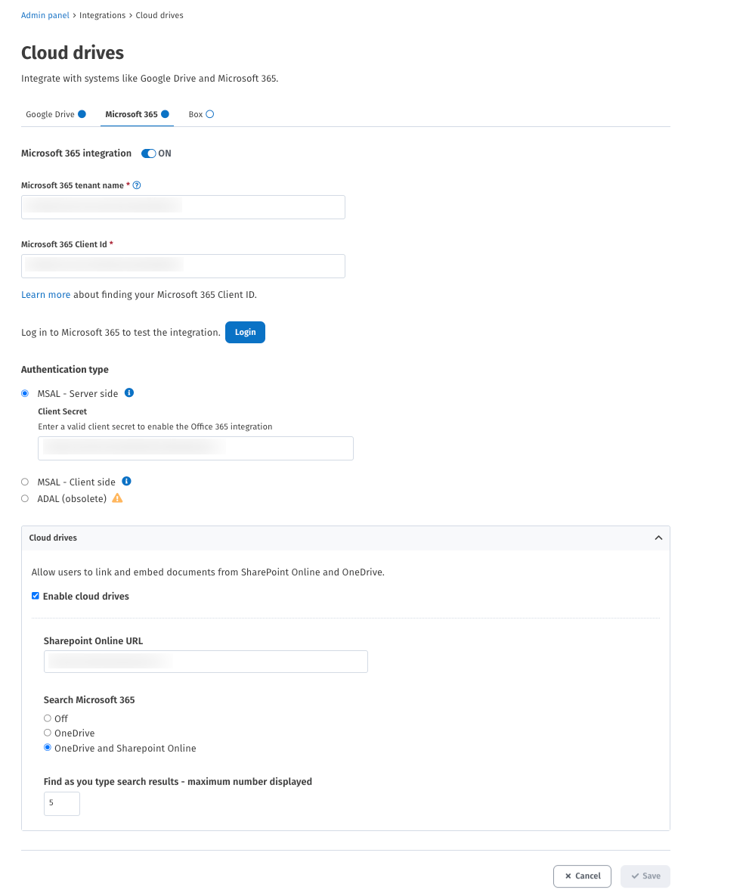Select the ADAL (obsolete) authentication type
This screenshot has height=896, width=746.
pos(25,498)
